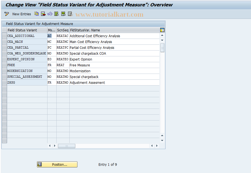Viewport: 251px width, 173px height.
Task: Click the Delete row icon
Action: click(x=43, y=14)
